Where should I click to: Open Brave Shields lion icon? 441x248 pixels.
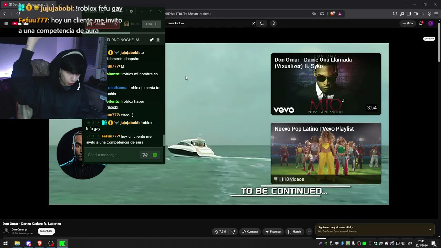(332, 14)
